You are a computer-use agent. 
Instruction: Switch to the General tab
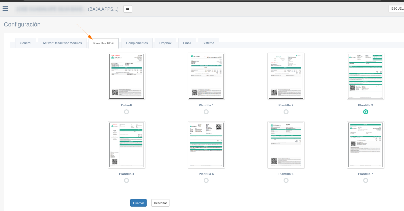click(x=26, y=43)
